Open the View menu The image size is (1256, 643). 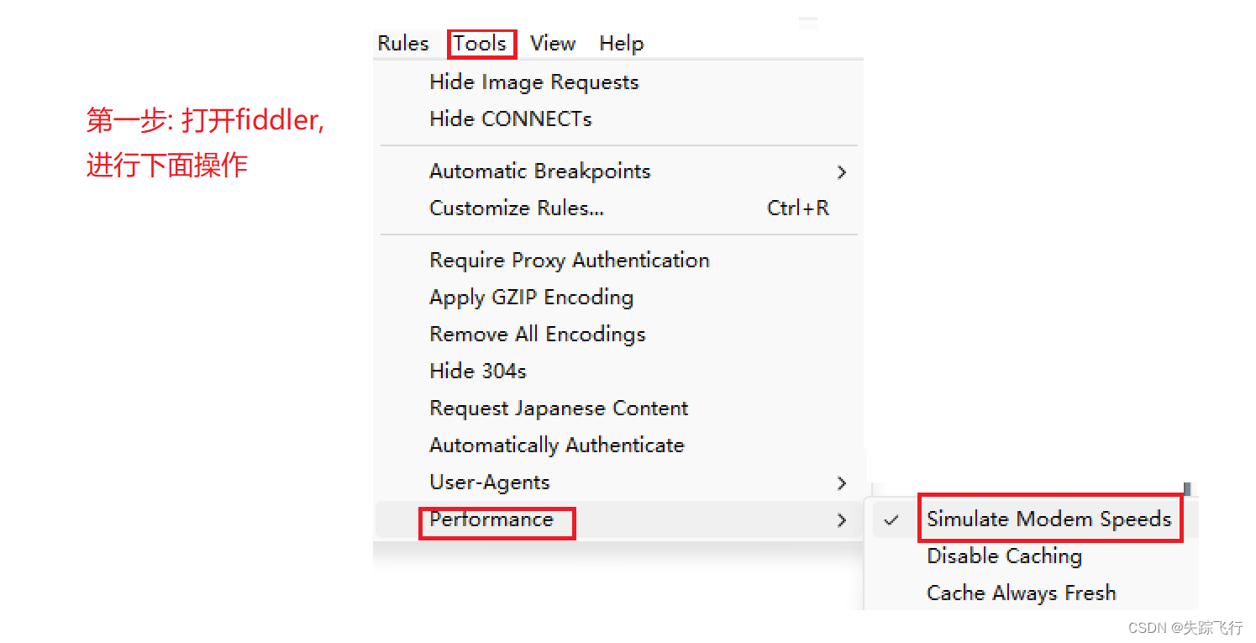(553, 44)
